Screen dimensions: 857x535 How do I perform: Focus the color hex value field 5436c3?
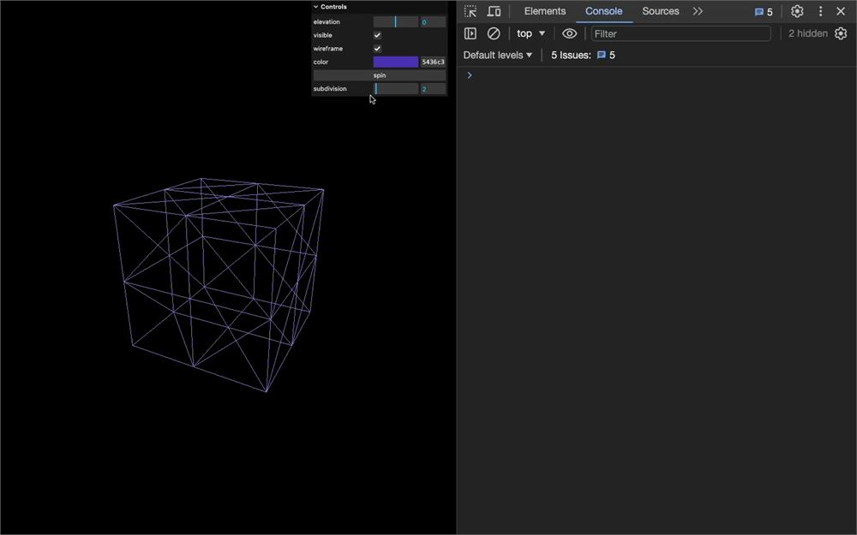[x=433, y=62]
